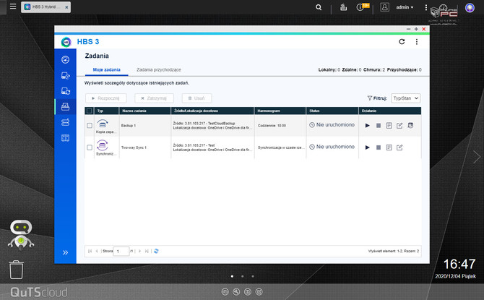Edit the Backup 1 job
Image resolution: width=484 pixels, height=300 pixels.
pyautogui.click(x=399, y=126)
